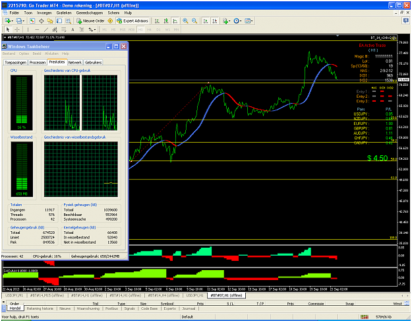The image size is (412, 321).
Task: Toggle MN timeframe button
Action: pyautogui.click(x=176, y=30)
